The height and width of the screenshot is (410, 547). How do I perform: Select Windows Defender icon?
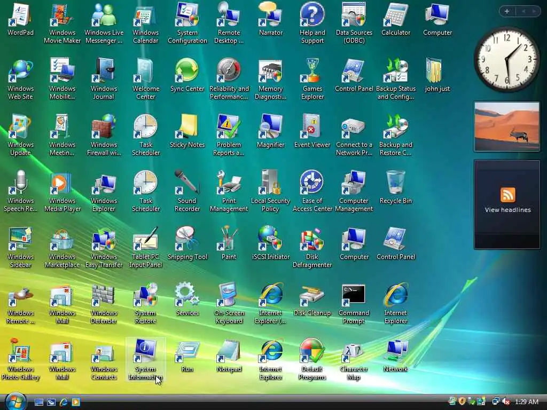[104, 304]
